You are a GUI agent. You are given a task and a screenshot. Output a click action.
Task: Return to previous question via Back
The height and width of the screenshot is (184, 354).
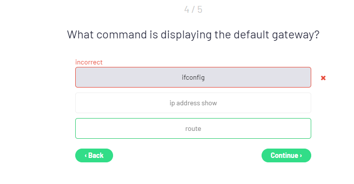pos(94,155)
